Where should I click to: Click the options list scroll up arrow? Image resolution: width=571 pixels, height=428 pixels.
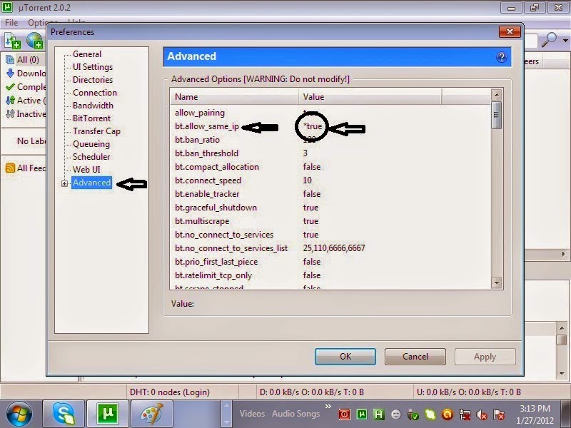click(x=497, y=96)
